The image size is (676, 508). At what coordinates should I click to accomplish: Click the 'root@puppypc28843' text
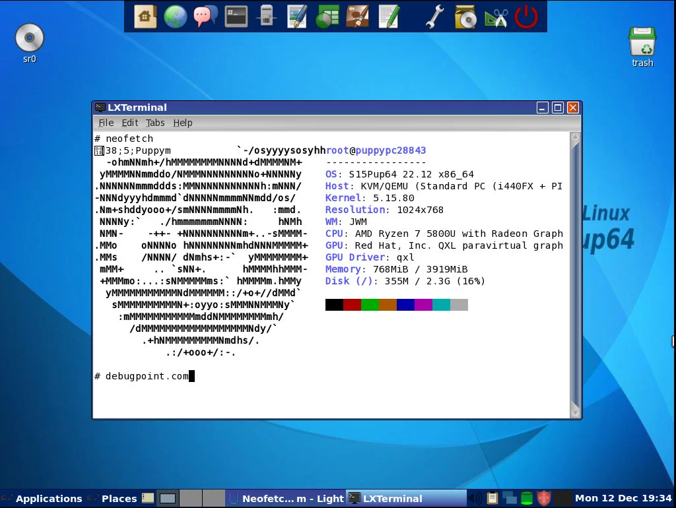(376, 150)
